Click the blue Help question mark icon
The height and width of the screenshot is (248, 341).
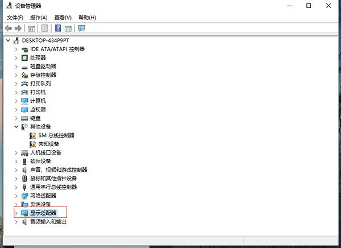58,28
